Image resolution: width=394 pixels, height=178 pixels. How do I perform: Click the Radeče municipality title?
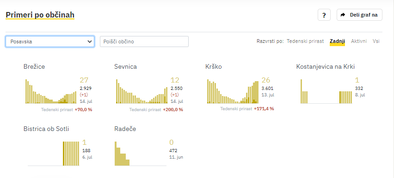(x=125, y=129)
